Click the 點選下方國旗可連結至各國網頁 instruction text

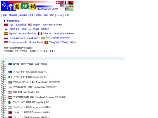[x=19, y=48]
